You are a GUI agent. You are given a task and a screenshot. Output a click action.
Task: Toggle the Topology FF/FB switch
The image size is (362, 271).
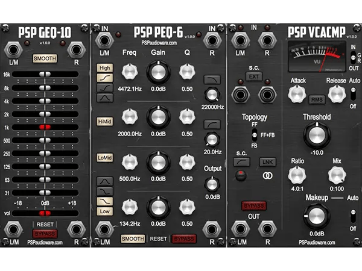point(255,135)
